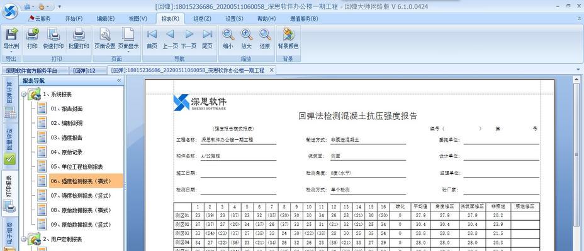Close the 深思软件办公楼一期工程 document tab
This screenshot has height=251, width=584.
(271, 70)
